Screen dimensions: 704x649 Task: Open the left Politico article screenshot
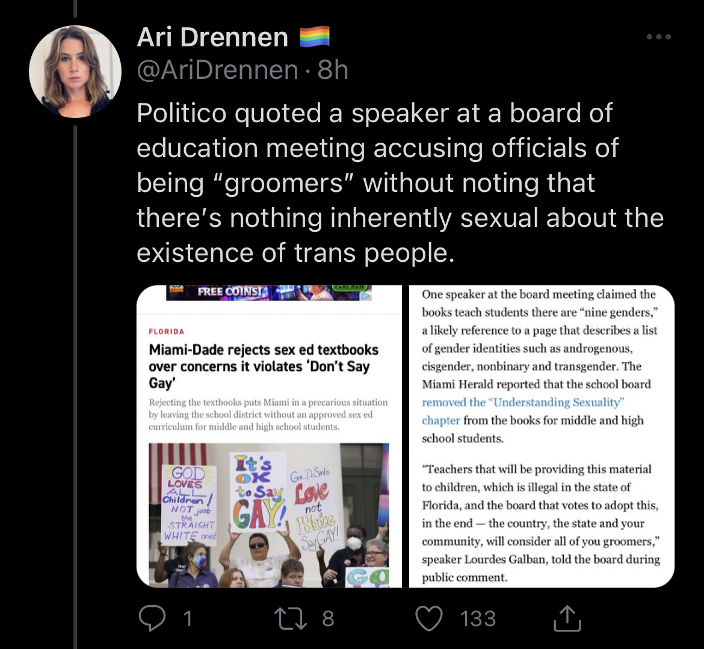[x=270, y=436]
